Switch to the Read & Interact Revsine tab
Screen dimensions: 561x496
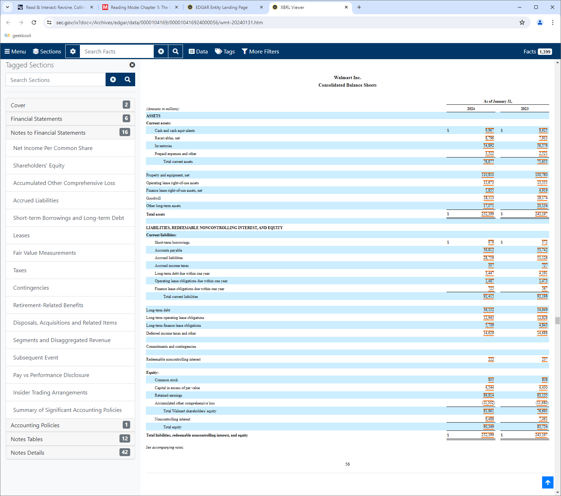click(55, 7)
